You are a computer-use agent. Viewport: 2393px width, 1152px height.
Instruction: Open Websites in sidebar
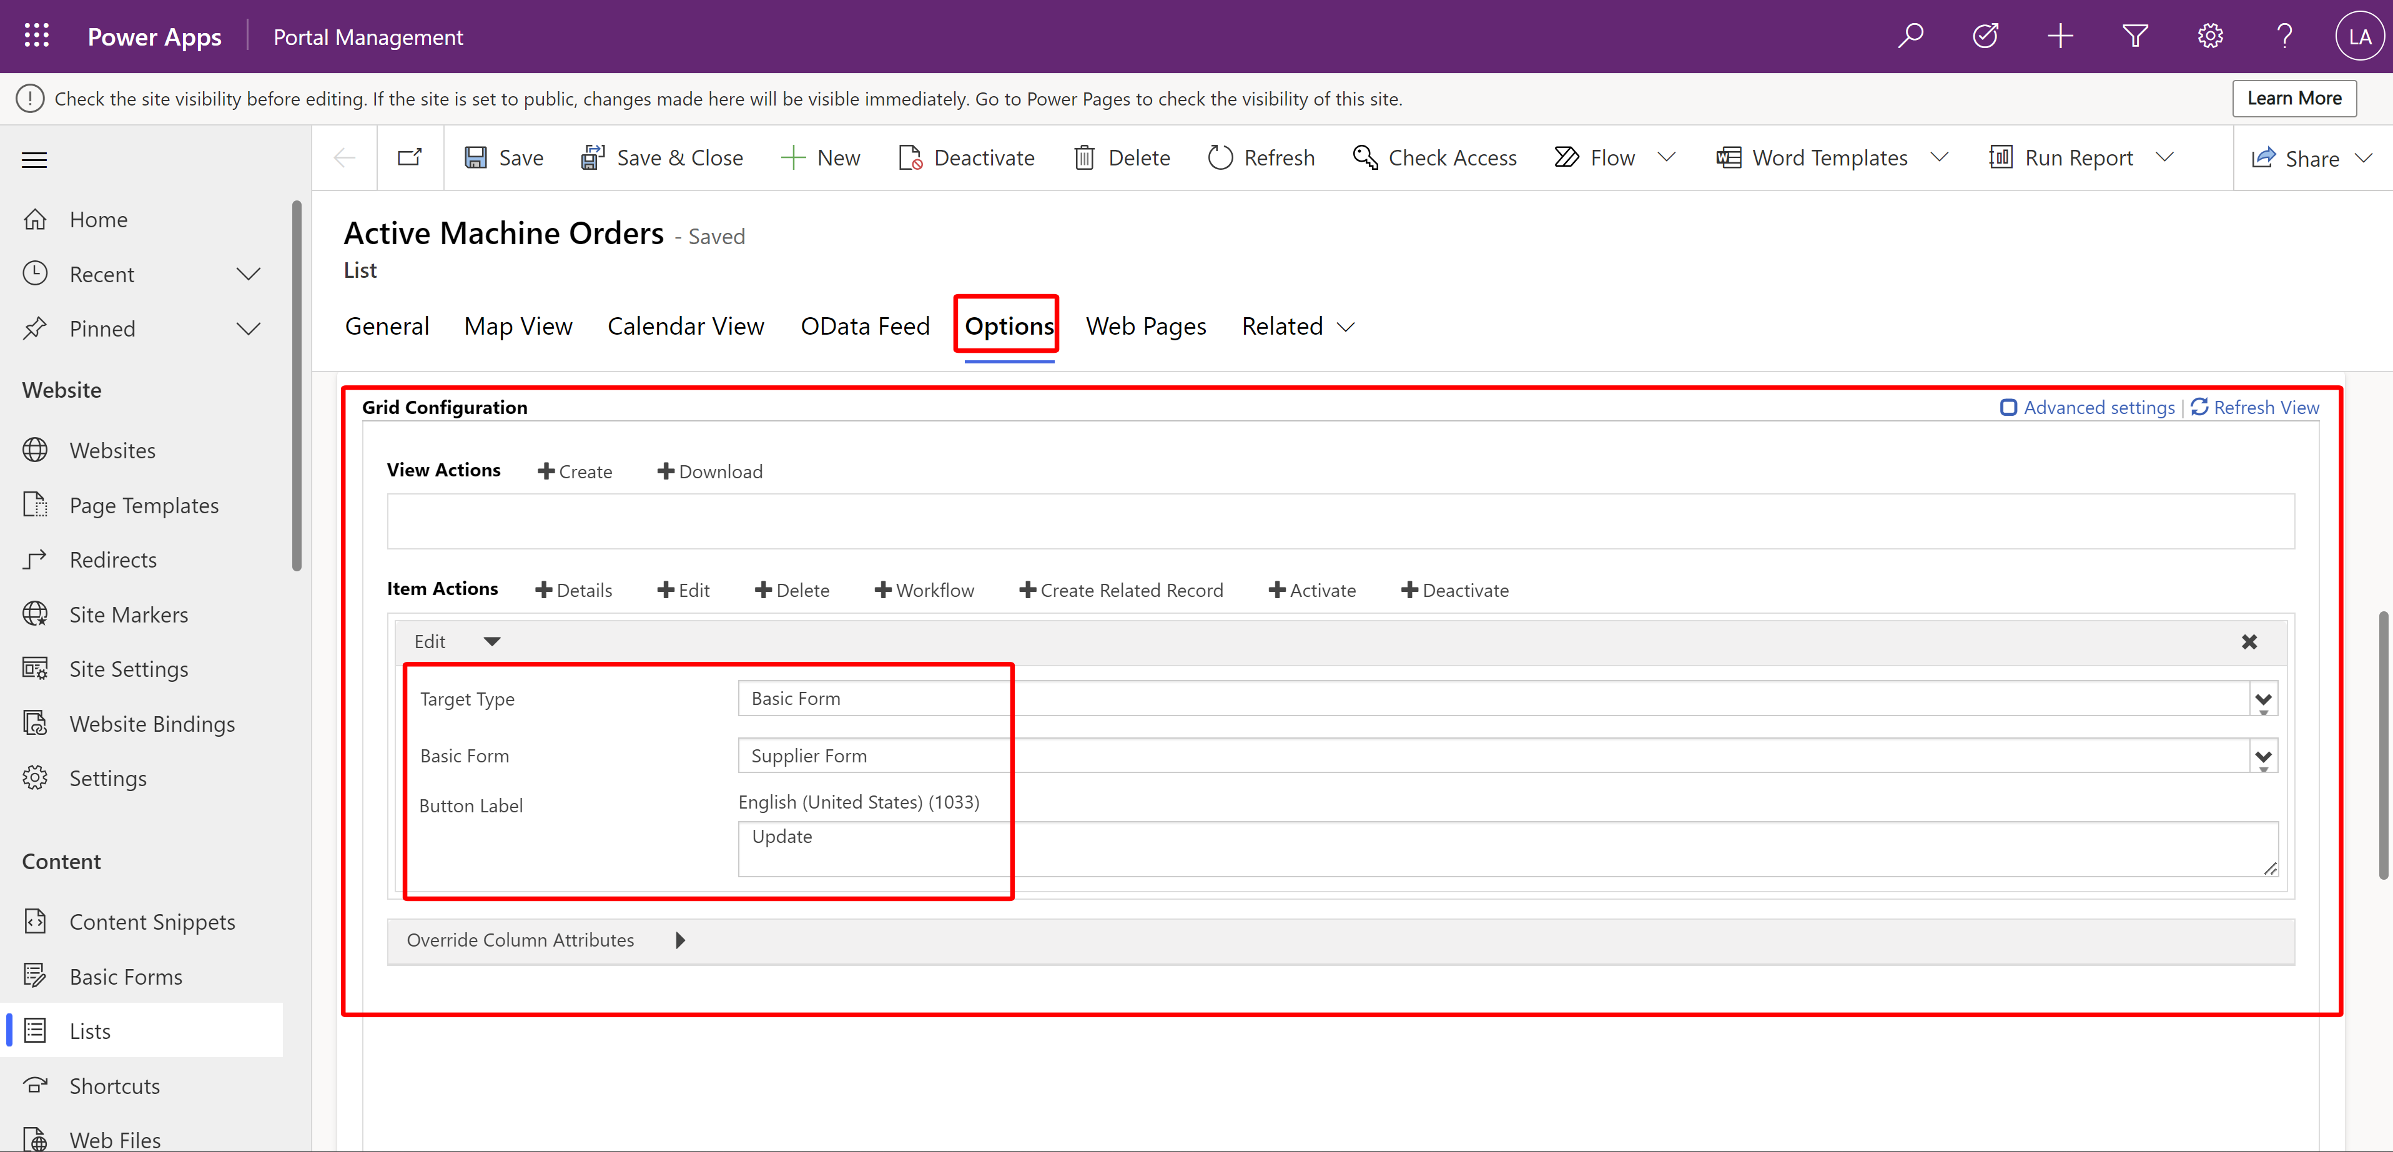pos(112,451)
